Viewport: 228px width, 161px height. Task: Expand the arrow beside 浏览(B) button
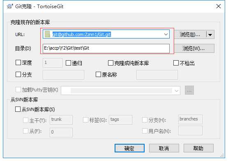click(x=210, y=35)
